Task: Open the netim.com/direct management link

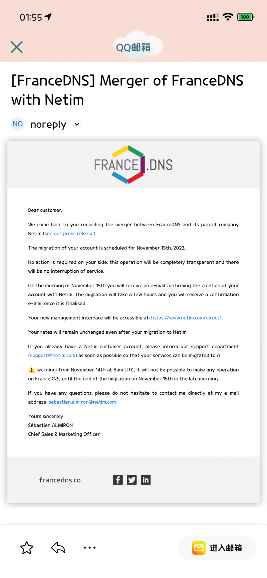Action: click(186, 318)
